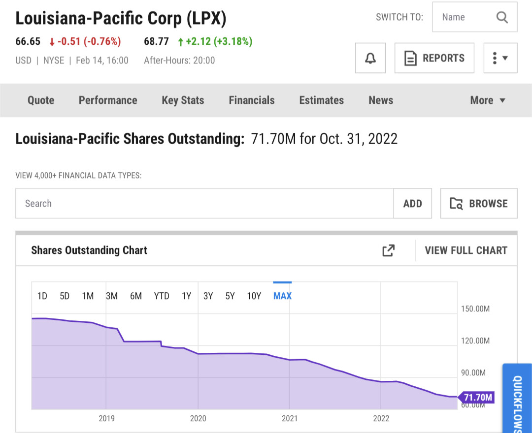This screenshot has width=532, height=433.
Task: Click the red -0.51 (-0.76%) change
Action: pyautogui.click(x=85, y=41)
